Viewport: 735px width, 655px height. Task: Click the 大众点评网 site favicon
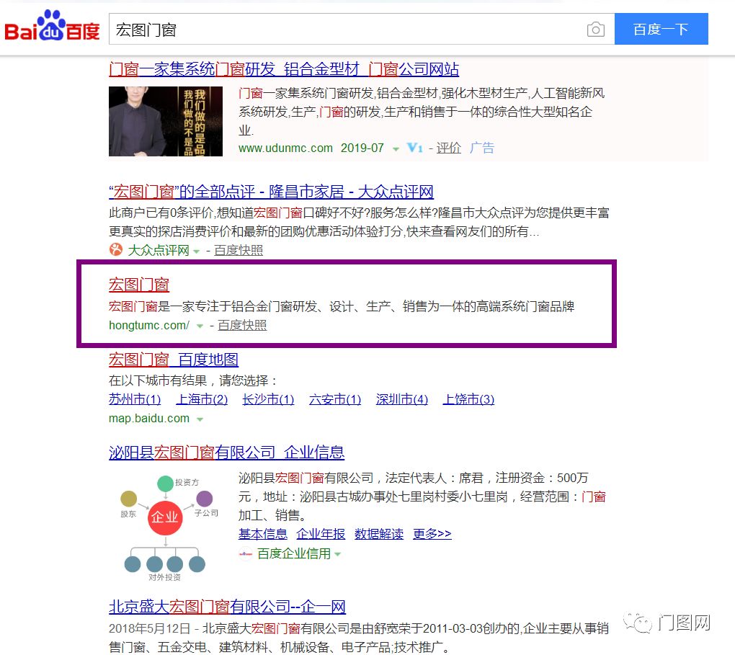[116, 249]
